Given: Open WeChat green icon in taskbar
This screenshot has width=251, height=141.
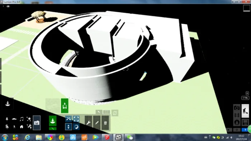Looking at the screenshot, I should pyautogui.click(x=130, y=137).
